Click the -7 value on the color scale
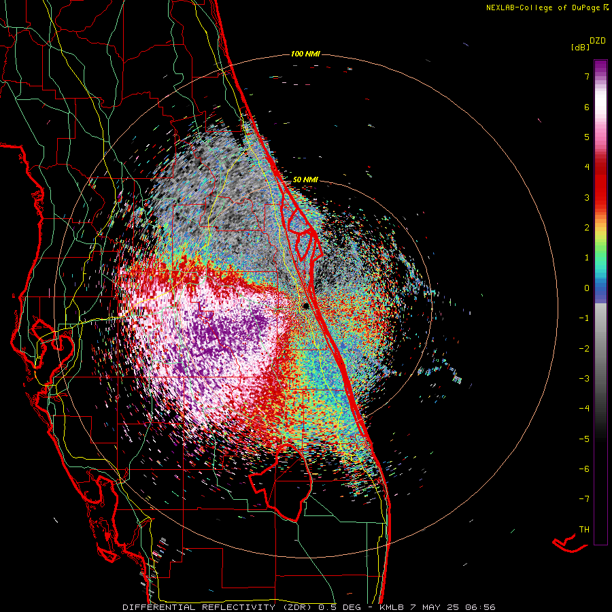The width and height of the screenshot is (612, 612). click(x=584, y=499)
